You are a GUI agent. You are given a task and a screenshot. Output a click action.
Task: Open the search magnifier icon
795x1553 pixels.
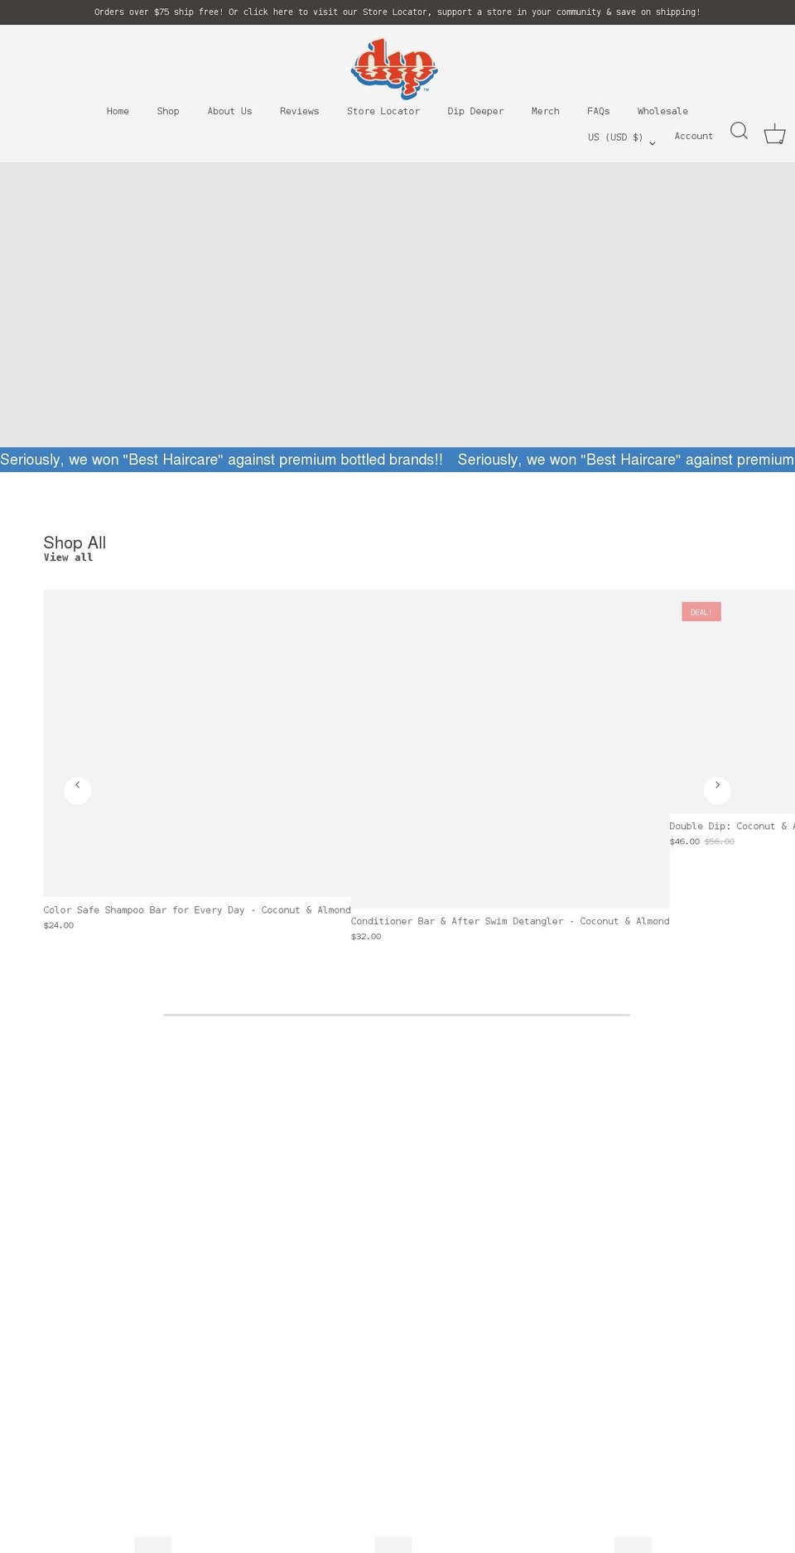click(739, 131)
